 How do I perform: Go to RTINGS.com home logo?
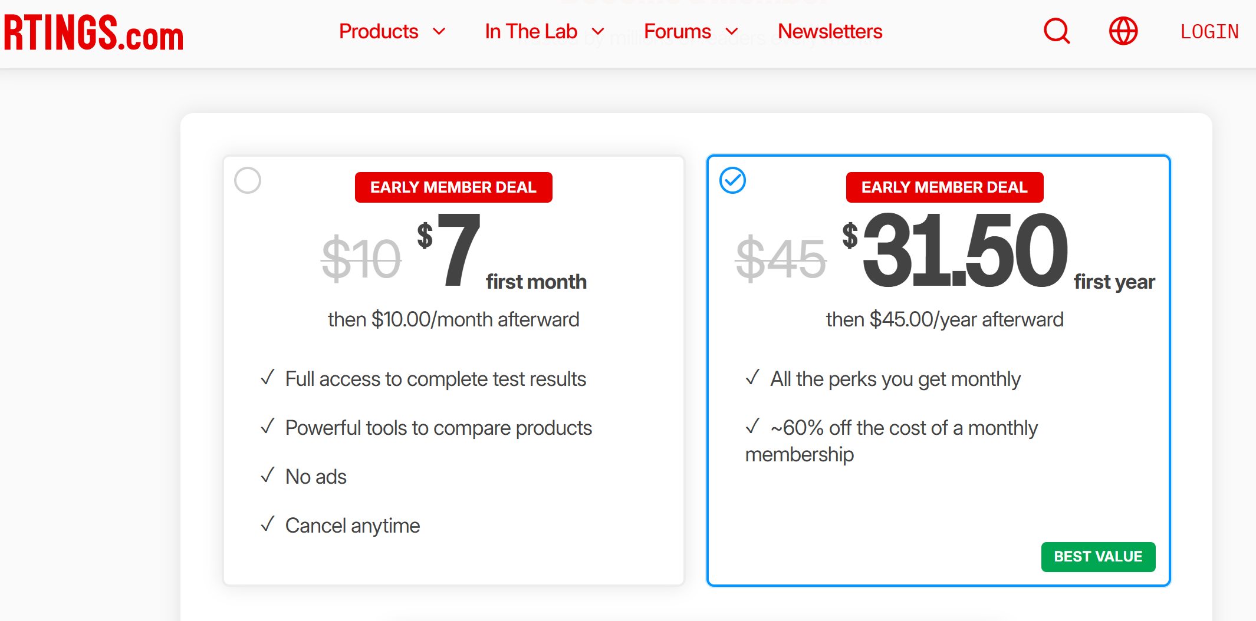pos(94,32)
